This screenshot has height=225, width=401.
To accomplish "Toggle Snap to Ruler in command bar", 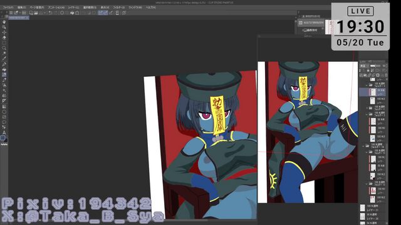I will pyautogui.click(x=100, y=12).
